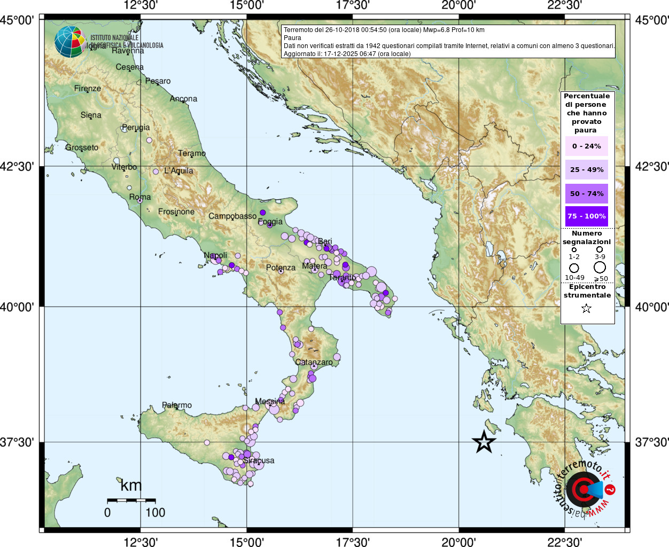Click the epicenter star marker in the sea
The image size is (669, 547).
click(x=484, y=442)
